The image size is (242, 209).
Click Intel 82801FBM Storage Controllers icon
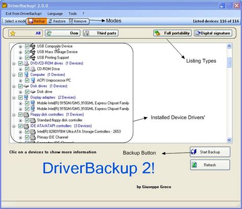point(33,132)
